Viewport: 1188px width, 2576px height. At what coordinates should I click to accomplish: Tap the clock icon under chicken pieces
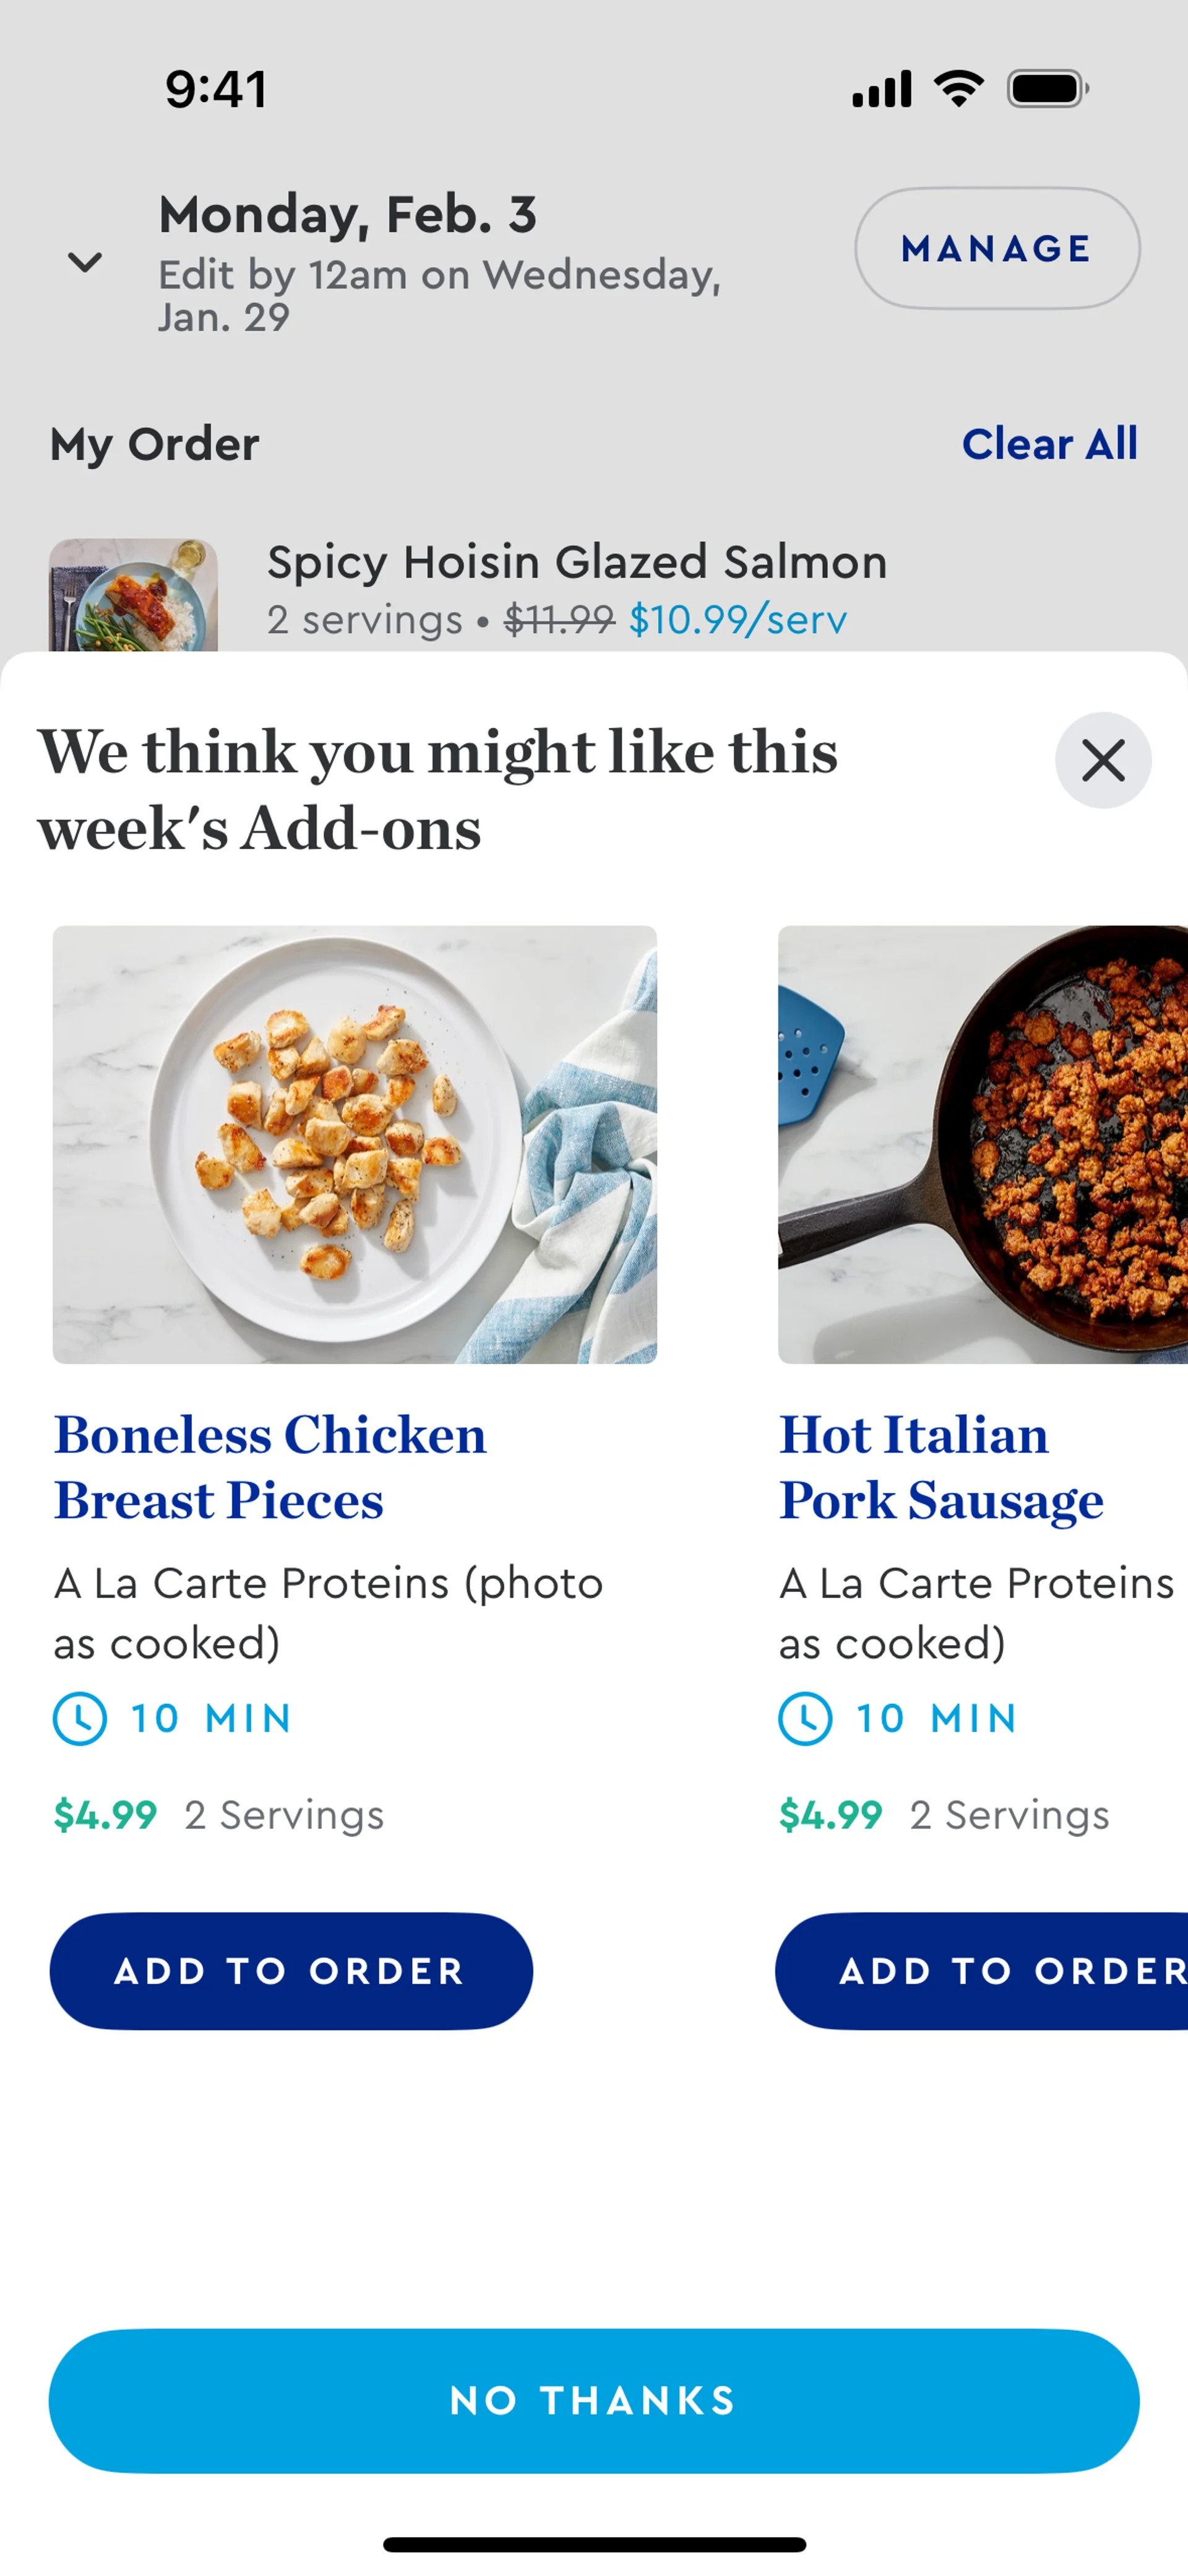point(80,1718)
